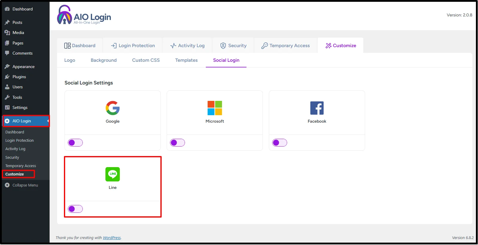The image size is (478, 245).
Task: Select the Customize tab label
Action: tap(344, 46)
